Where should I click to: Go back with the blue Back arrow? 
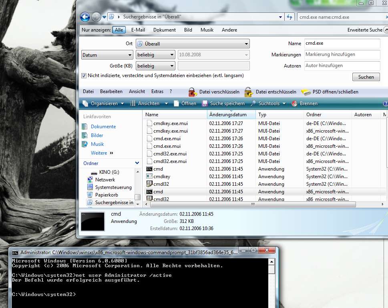(85, 17)
